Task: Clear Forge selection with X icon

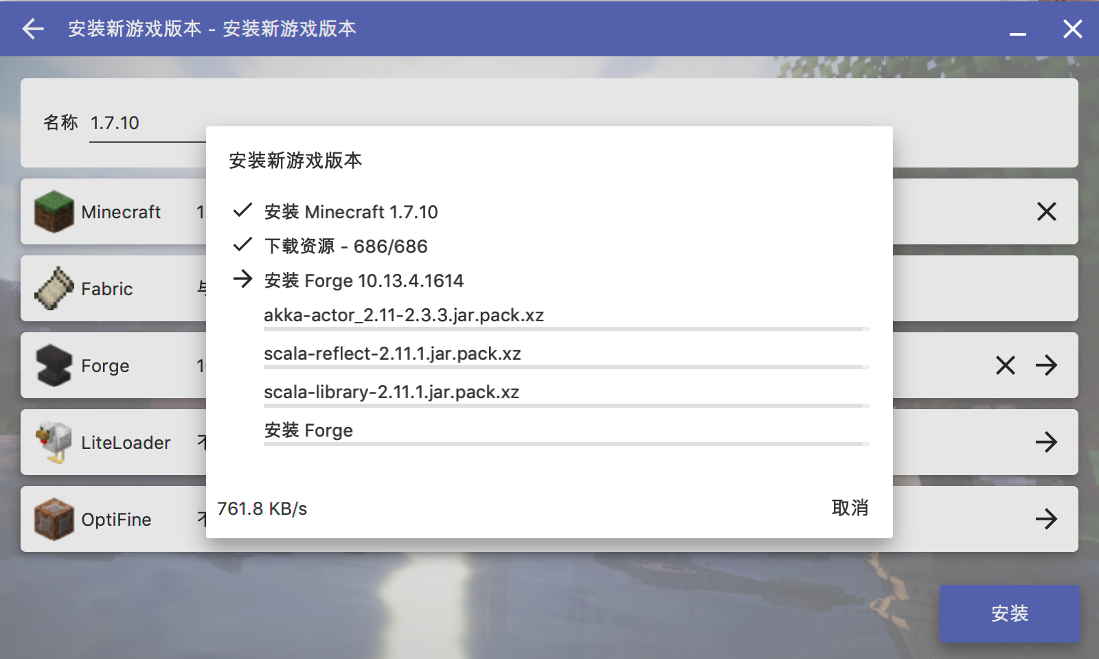Action: (x=1006, y=365)
